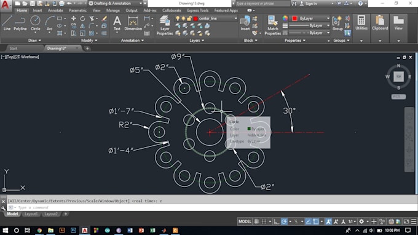418x235 pixels.
Task: Click the WCS label under ViewCube
Action: point(398,97)
